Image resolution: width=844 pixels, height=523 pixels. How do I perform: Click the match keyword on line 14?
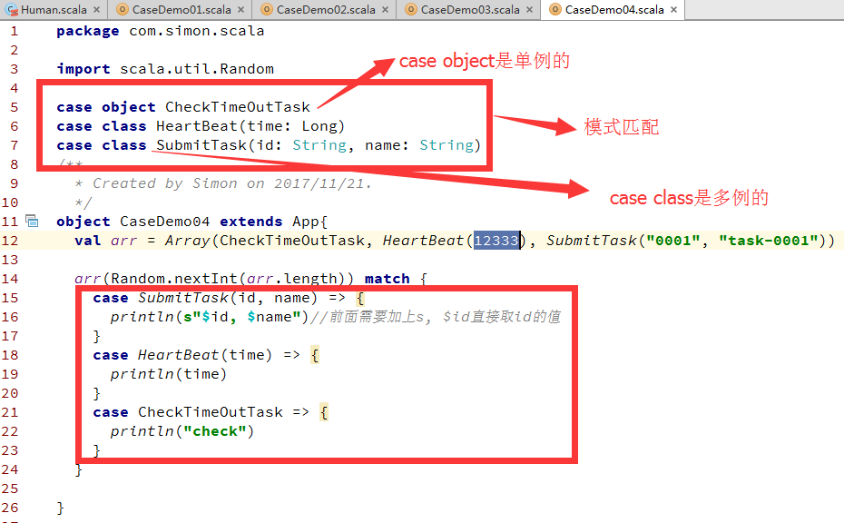(387, 279)
